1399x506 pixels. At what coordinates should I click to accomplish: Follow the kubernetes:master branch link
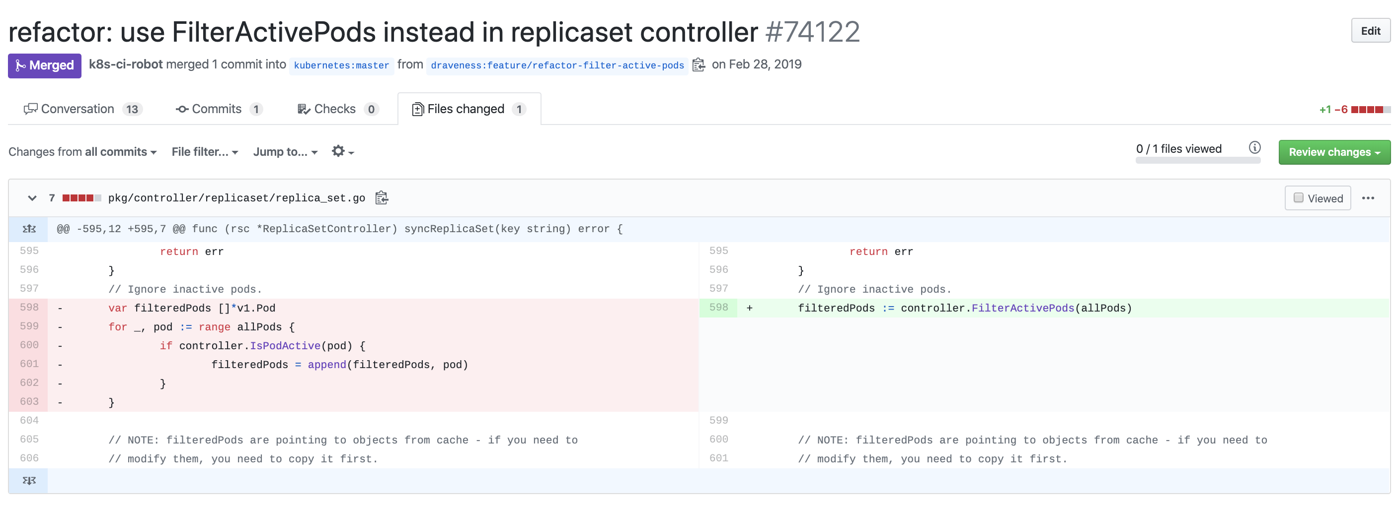[x=342, y=65]
